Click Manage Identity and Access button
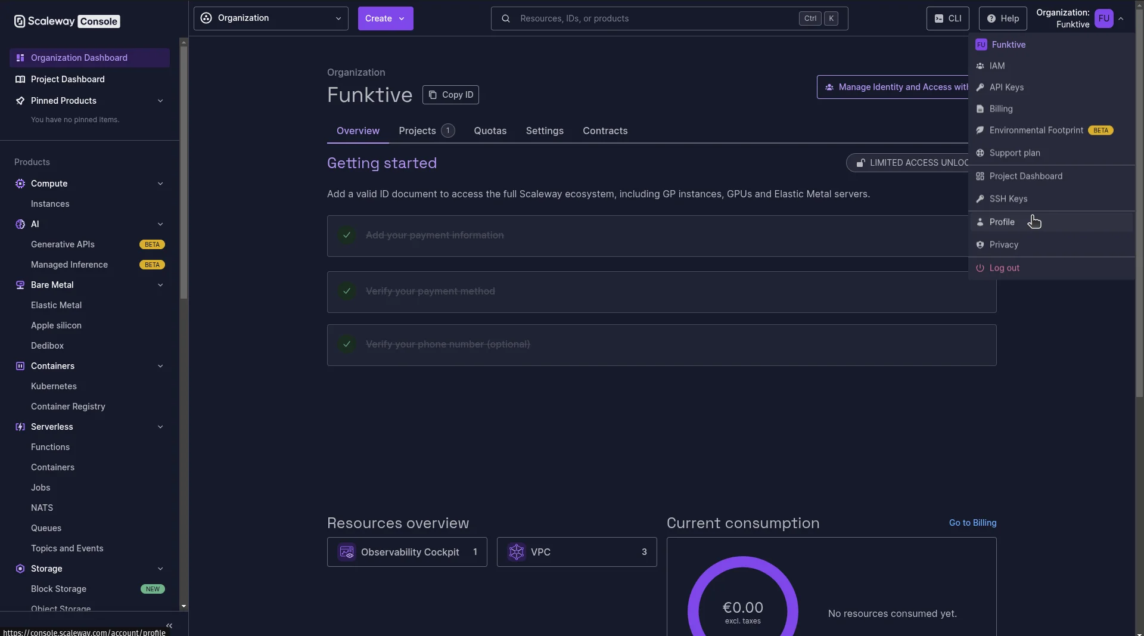 coord(893,87)
